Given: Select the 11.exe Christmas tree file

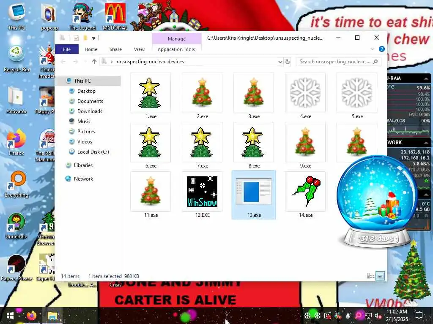Looking at the screenshot, I should (151, 195).
